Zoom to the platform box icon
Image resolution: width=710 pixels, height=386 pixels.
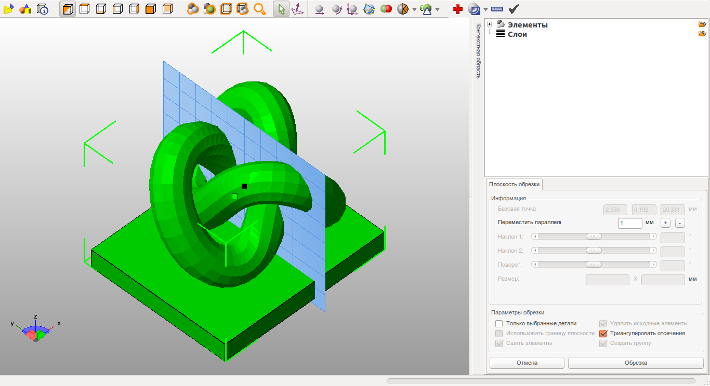click(226, 9)
